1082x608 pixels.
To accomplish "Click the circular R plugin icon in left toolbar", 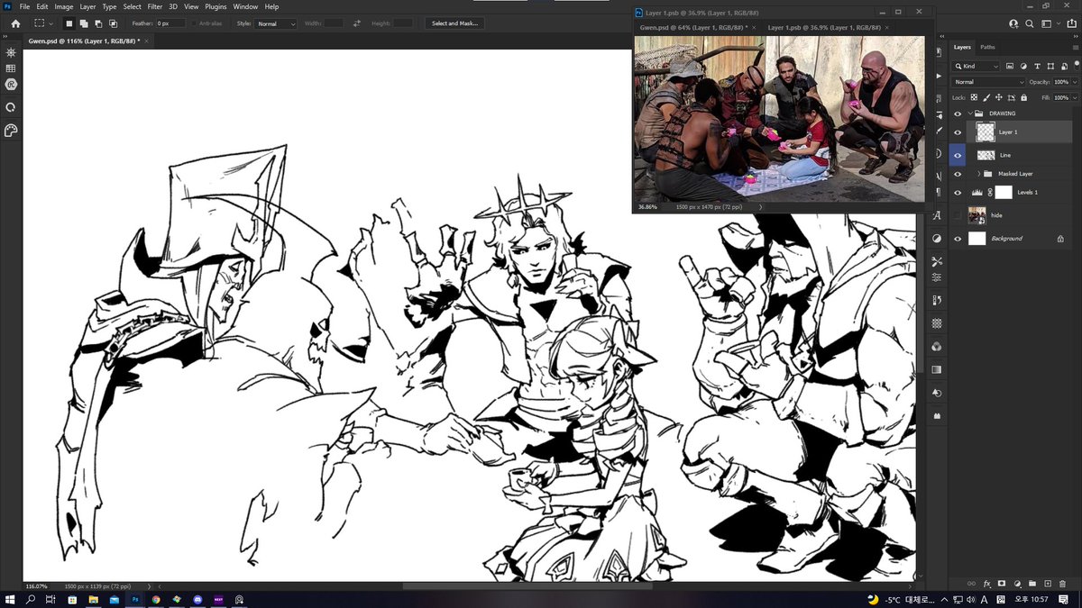I will 11,84.
